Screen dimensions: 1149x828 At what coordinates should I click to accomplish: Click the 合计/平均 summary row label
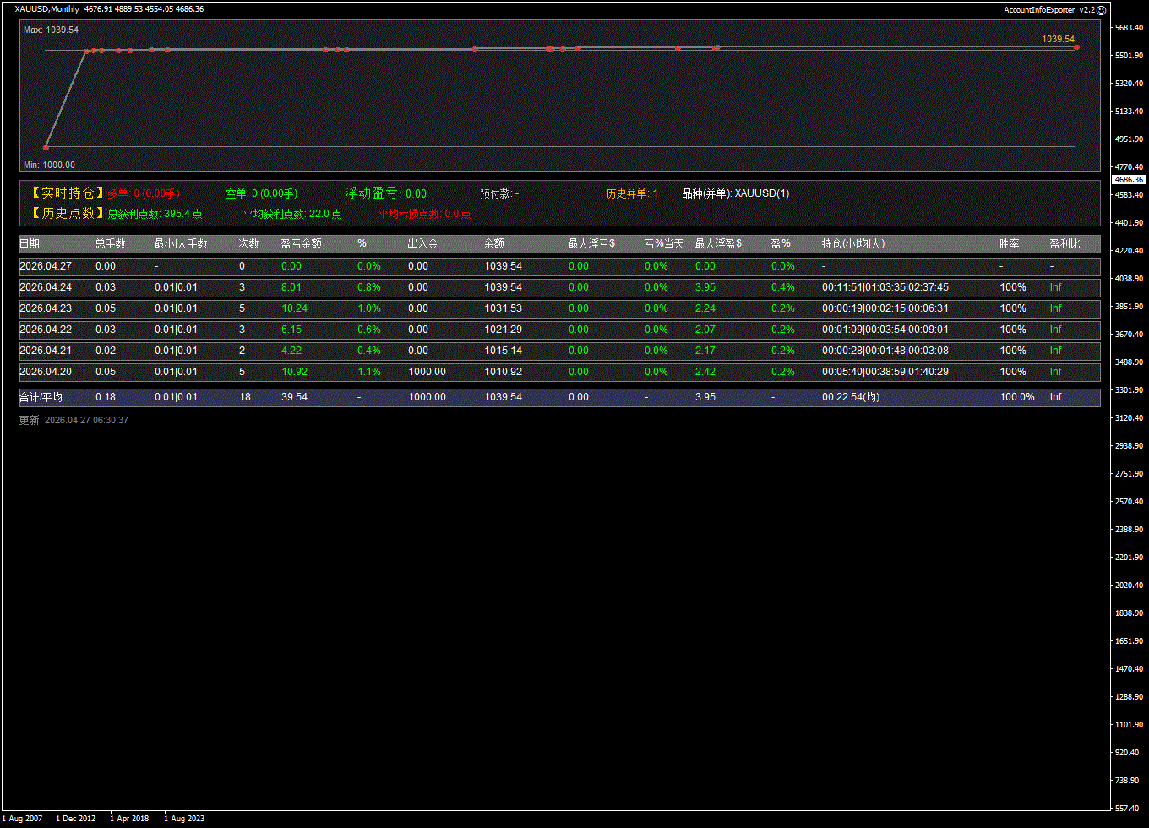[x=41, y=397]
